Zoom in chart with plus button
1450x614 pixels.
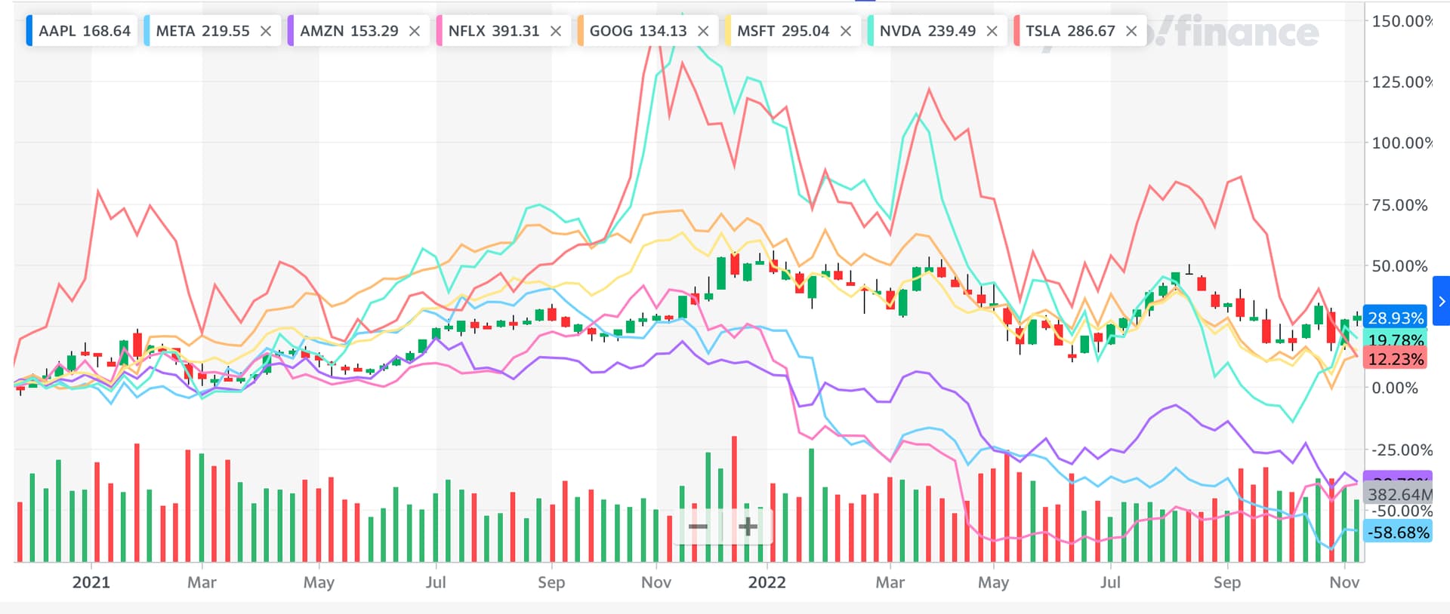click(x=748, y=526)
